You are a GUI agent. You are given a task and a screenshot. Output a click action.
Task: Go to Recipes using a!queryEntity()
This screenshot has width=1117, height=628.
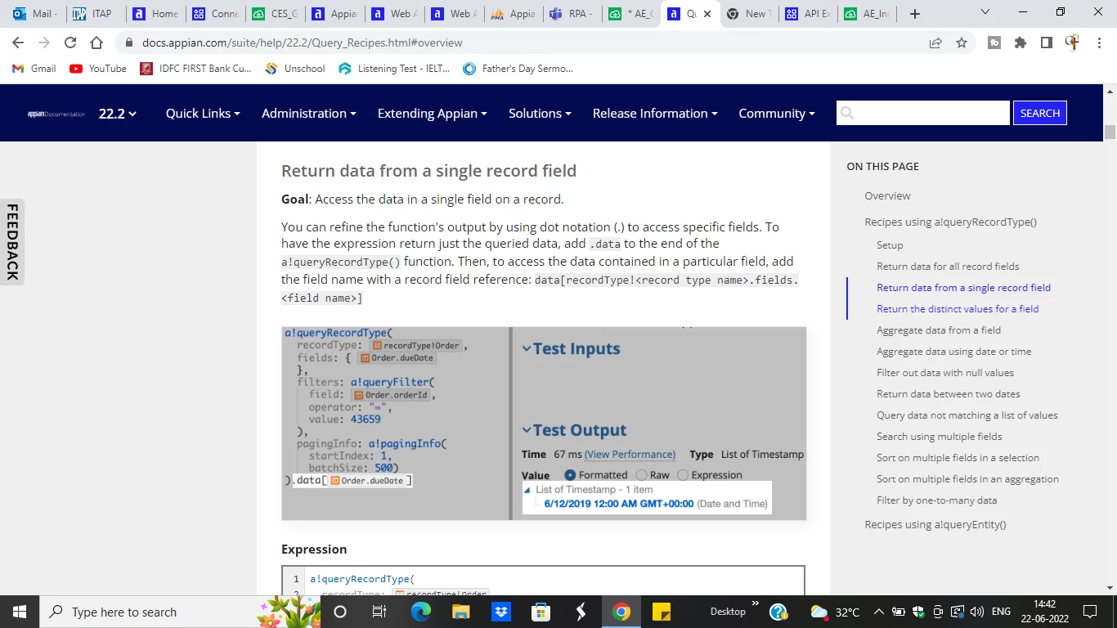935,525
